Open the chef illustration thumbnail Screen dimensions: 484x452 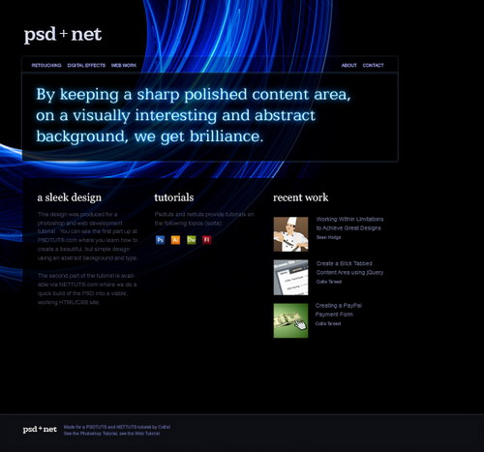click(x=290, y=234)
